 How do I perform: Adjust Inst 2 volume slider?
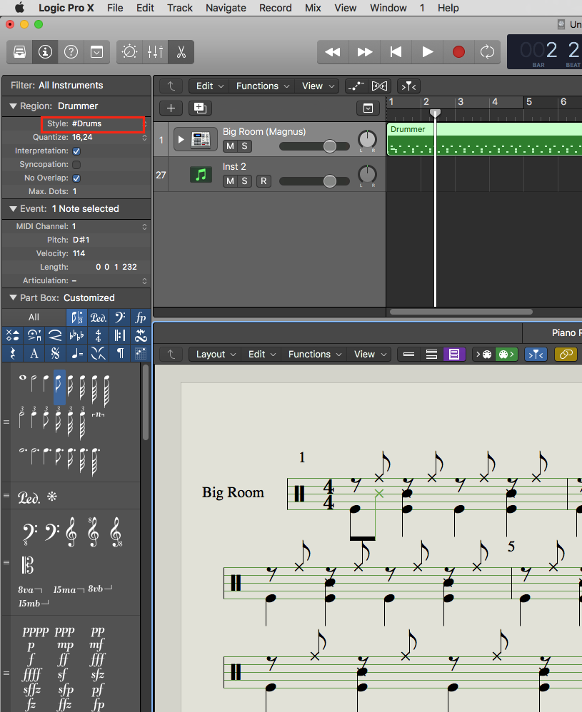(x=314, y=181)
